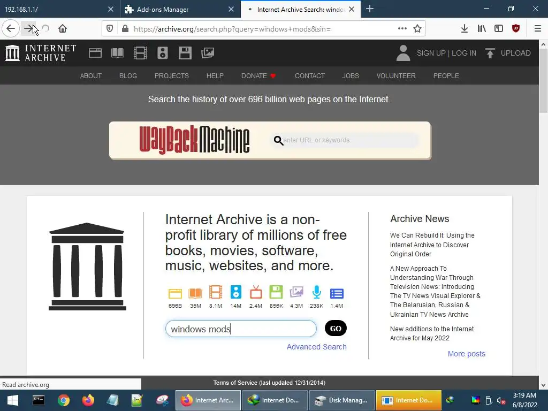The image size is (548, 411).
Task: Bookmark this page with the star
Action: point(417,29)
